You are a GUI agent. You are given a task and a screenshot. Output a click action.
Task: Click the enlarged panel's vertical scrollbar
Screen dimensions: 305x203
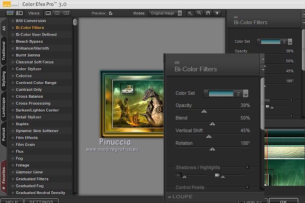(262, 103)
